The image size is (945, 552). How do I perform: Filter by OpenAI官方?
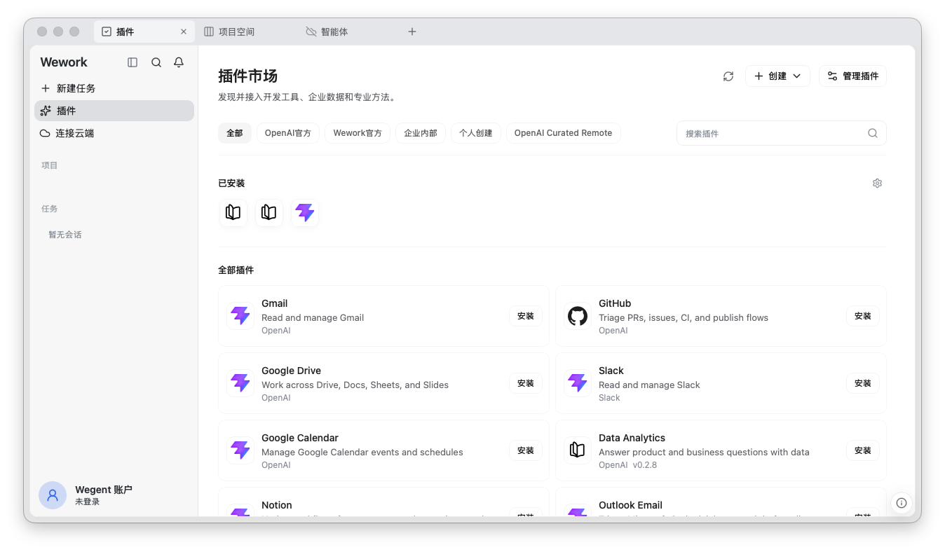288,133
